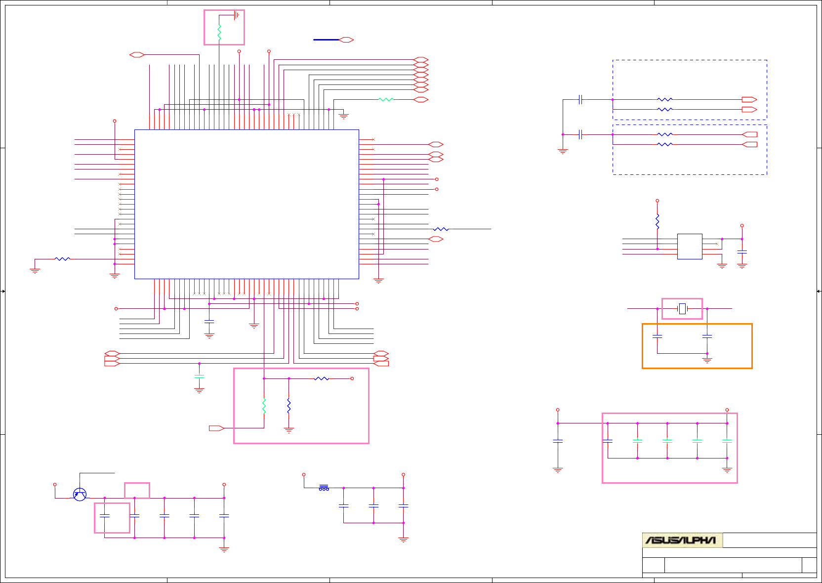Click the ASUS/ALPHA logo in title block
The height and width of the screenshot is (583, 822).
point(682,540)
